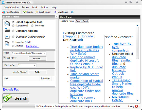Click the 'NoClone Features:' heading

[119, 37]
